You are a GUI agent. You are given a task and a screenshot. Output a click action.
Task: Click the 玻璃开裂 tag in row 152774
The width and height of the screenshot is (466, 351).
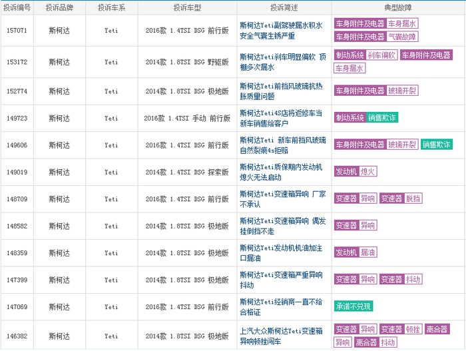click(402, 91)
